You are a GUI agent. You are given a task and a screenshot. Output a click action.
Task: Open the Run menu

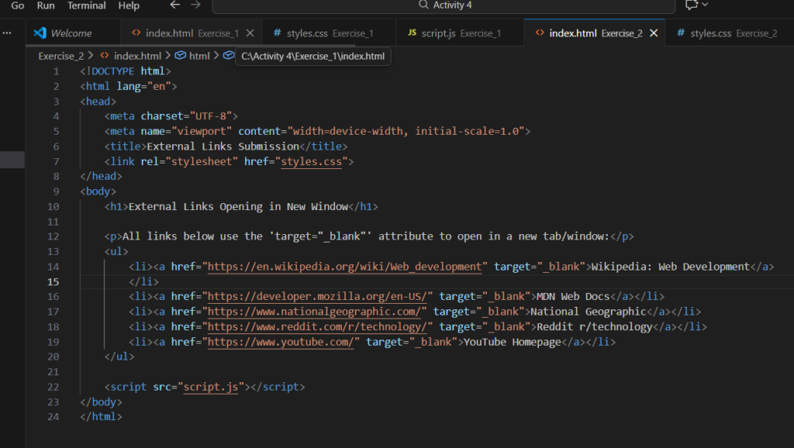point(46,5)
